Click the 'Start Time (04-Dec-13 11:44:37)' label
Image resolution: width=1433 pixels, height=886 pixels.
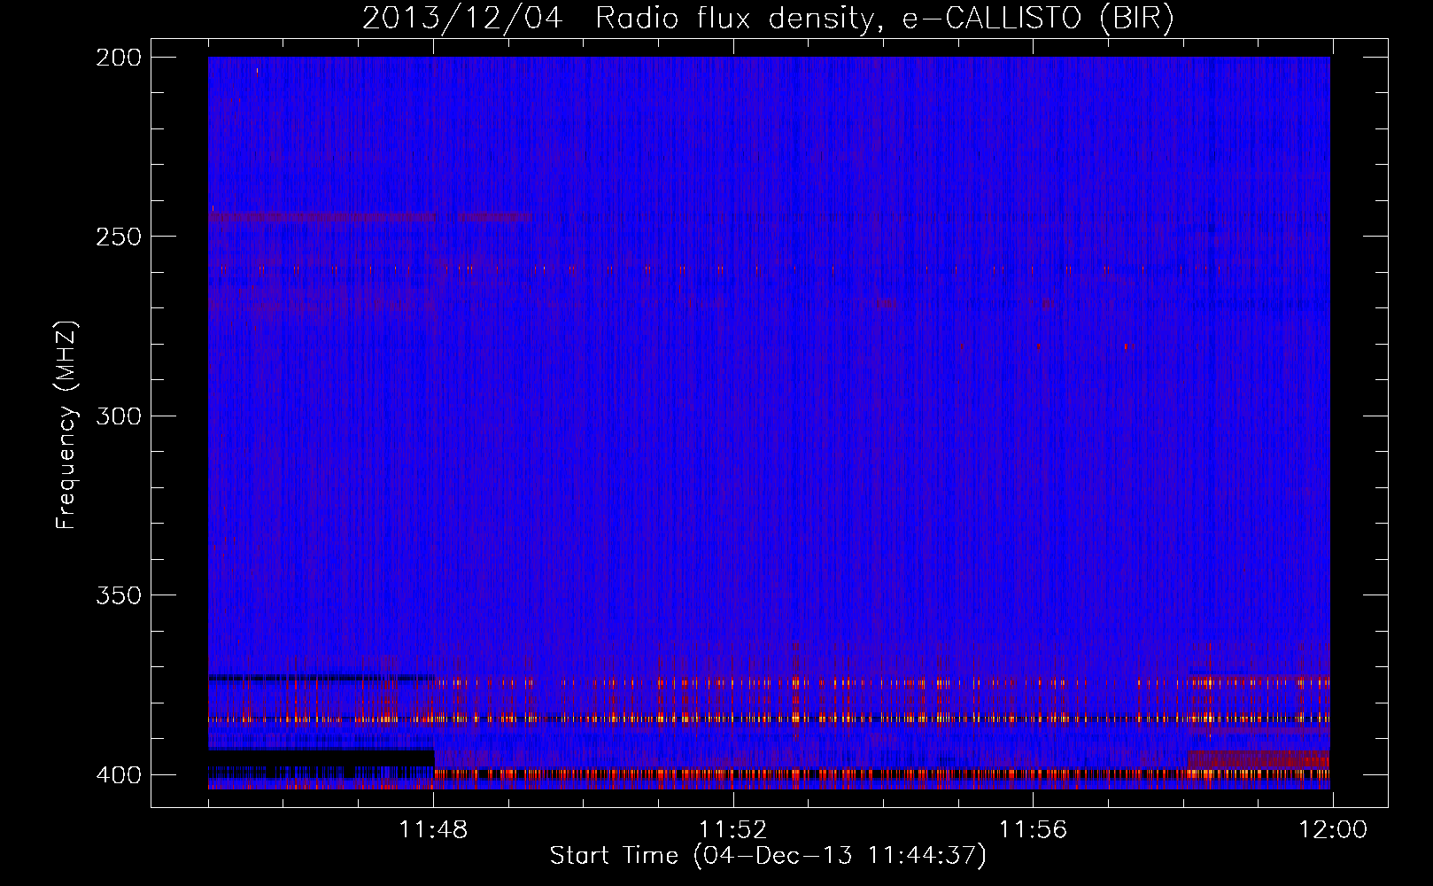coord(768,856)
